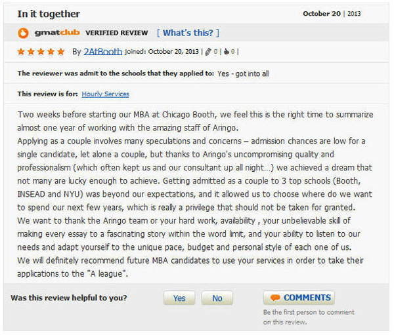Click the first orange rating star
Screen dimensions: 394x335
click(x=21, y=52)
